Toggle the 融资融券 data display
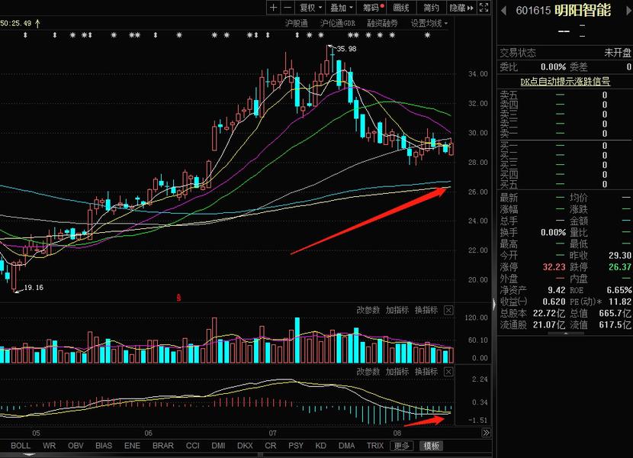633x458 pixels. coord(382,23)
